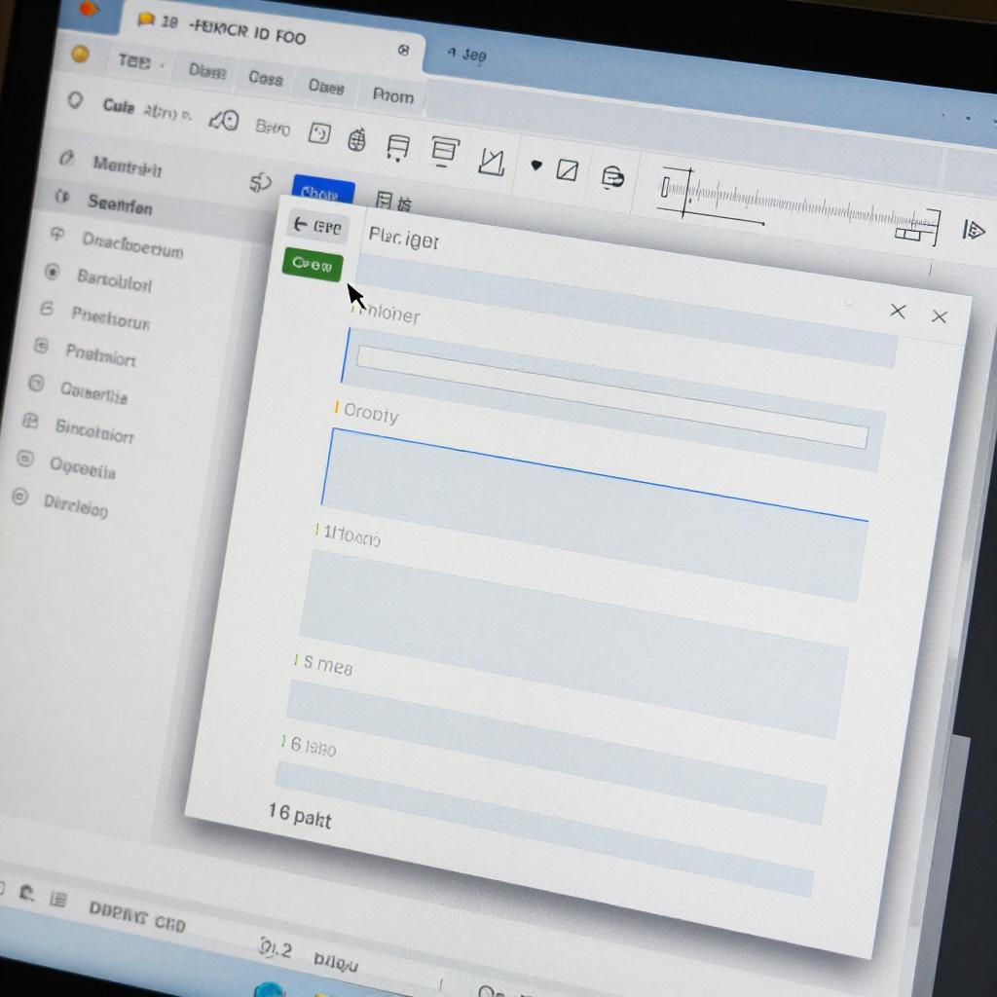Close the '18 -FUKICR ID FOO' tab
This screenshot has height=997, width=997.
(x=403, y=50)
